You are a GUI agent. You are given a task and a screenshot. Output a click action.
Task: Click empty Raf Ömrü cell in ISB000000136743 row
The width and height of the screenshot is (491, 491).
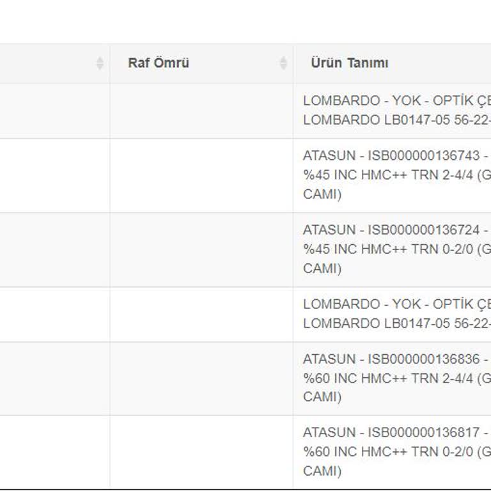pyautogui.click(x=201, y=175)
